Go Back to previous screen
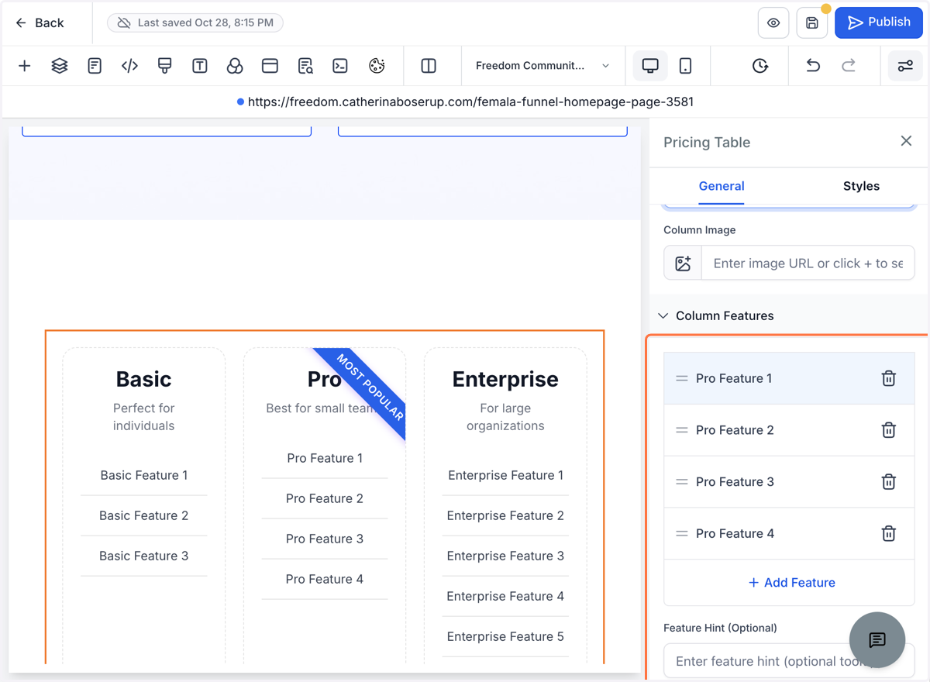This screenshot has width=930, height=682. coord(40,23)
